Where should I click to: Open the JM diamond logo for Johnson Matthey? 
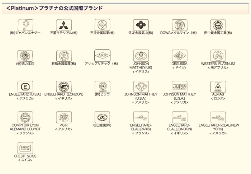tap(141, 87)
